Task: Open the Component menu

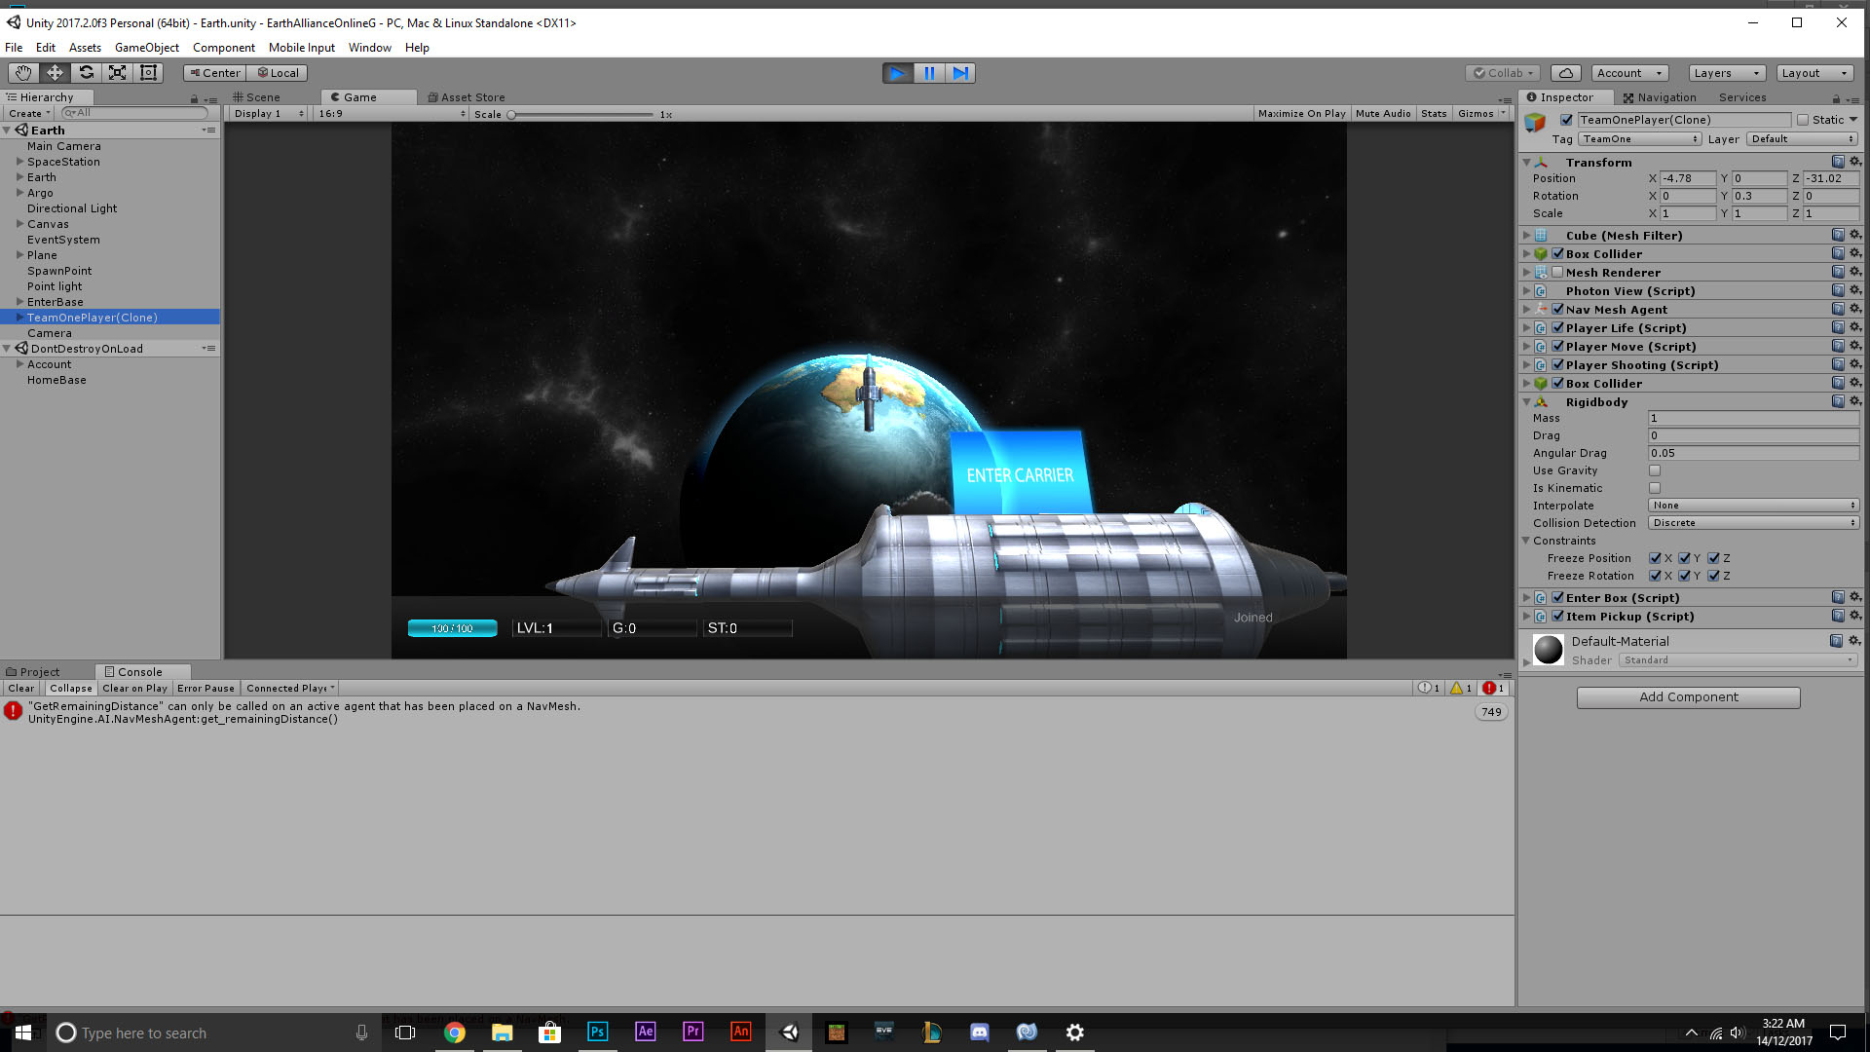Action: [223, 48]
